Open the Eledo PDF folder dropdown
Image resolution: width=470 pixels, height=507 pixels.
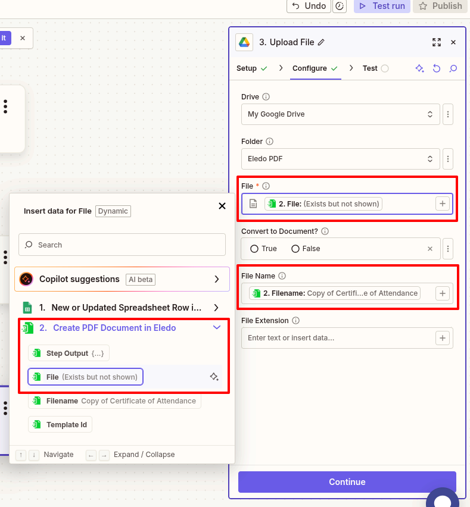point(341,159)
